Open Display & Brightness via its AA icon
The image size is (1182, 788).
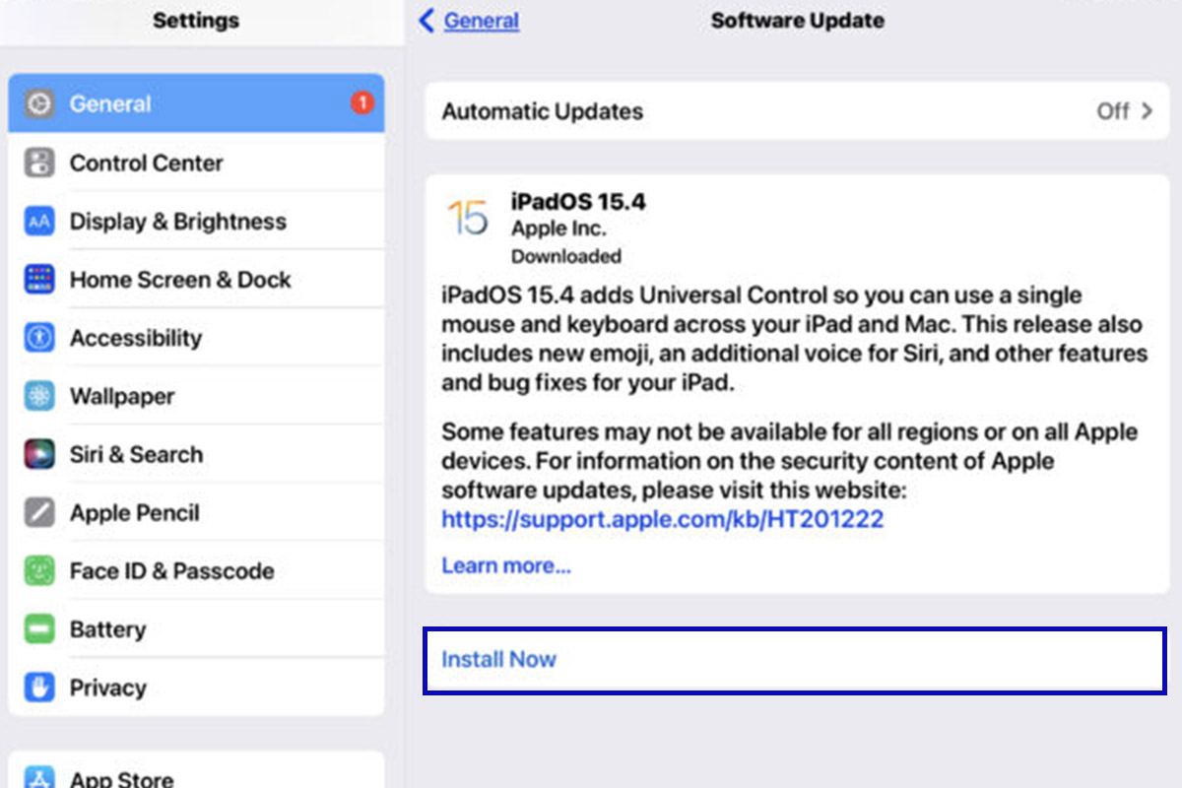click(x=37, y=221)
